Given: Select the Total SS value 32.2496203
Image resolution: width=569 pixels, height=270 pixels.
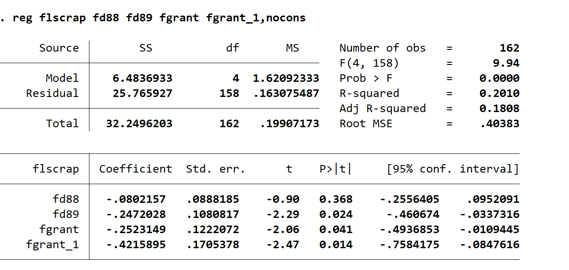Looking at the screenshot, I should 139,124.
